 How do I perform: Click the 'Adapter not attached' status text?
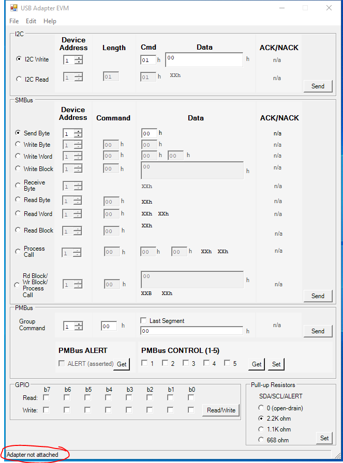(33, 454)
